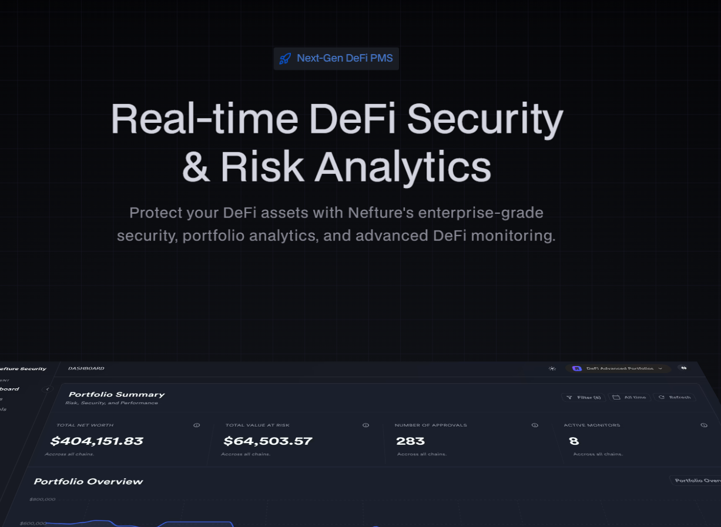Click the purple portfolio logo icon
The width and height of the screenshot is (721, 527).
click(577, 368)
